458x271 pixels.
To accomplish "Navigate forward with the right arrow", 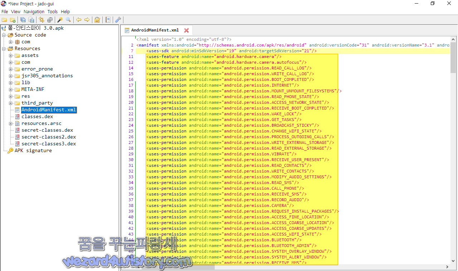I will 87,20.
